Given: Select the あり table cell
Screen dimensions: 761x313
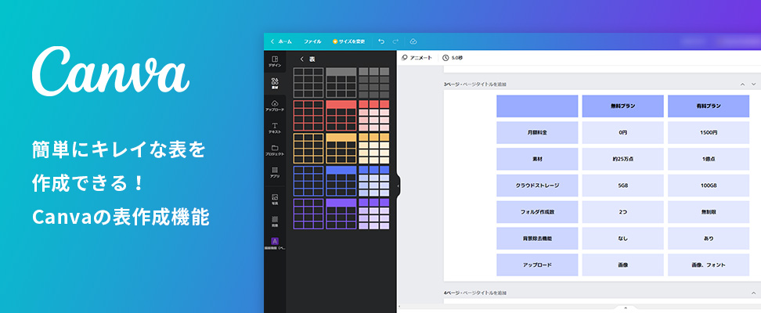Looking at the screenshot, I should click(709, 238).
